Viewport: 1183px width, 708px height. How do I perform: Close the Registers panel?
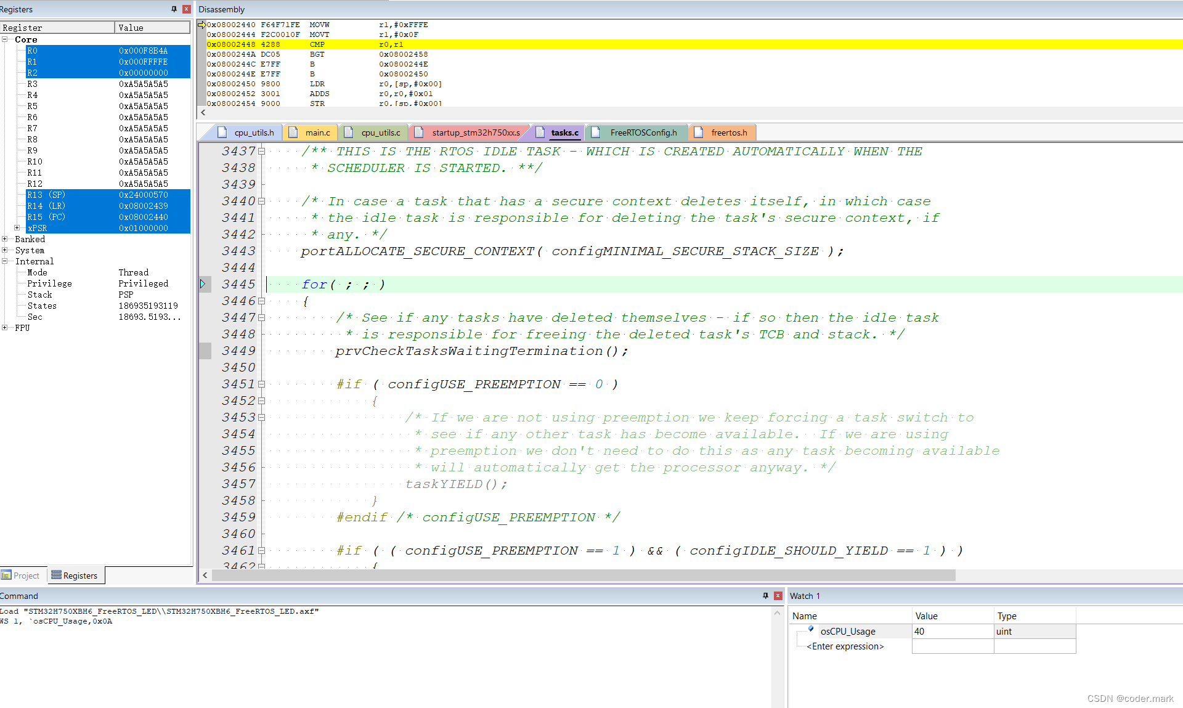coord(186,9)
